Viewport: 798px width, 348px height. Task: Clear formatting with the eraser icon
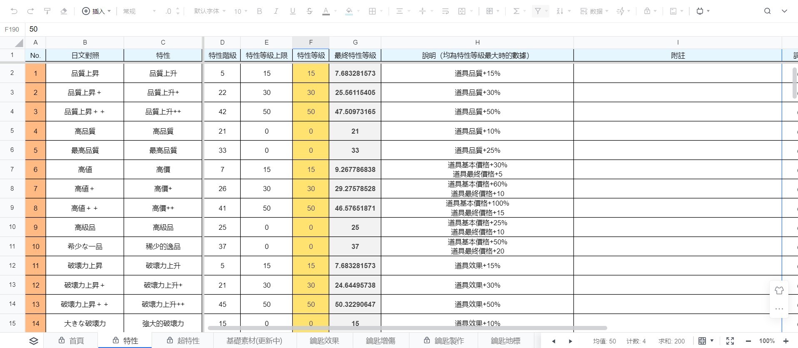pos(64,11)
